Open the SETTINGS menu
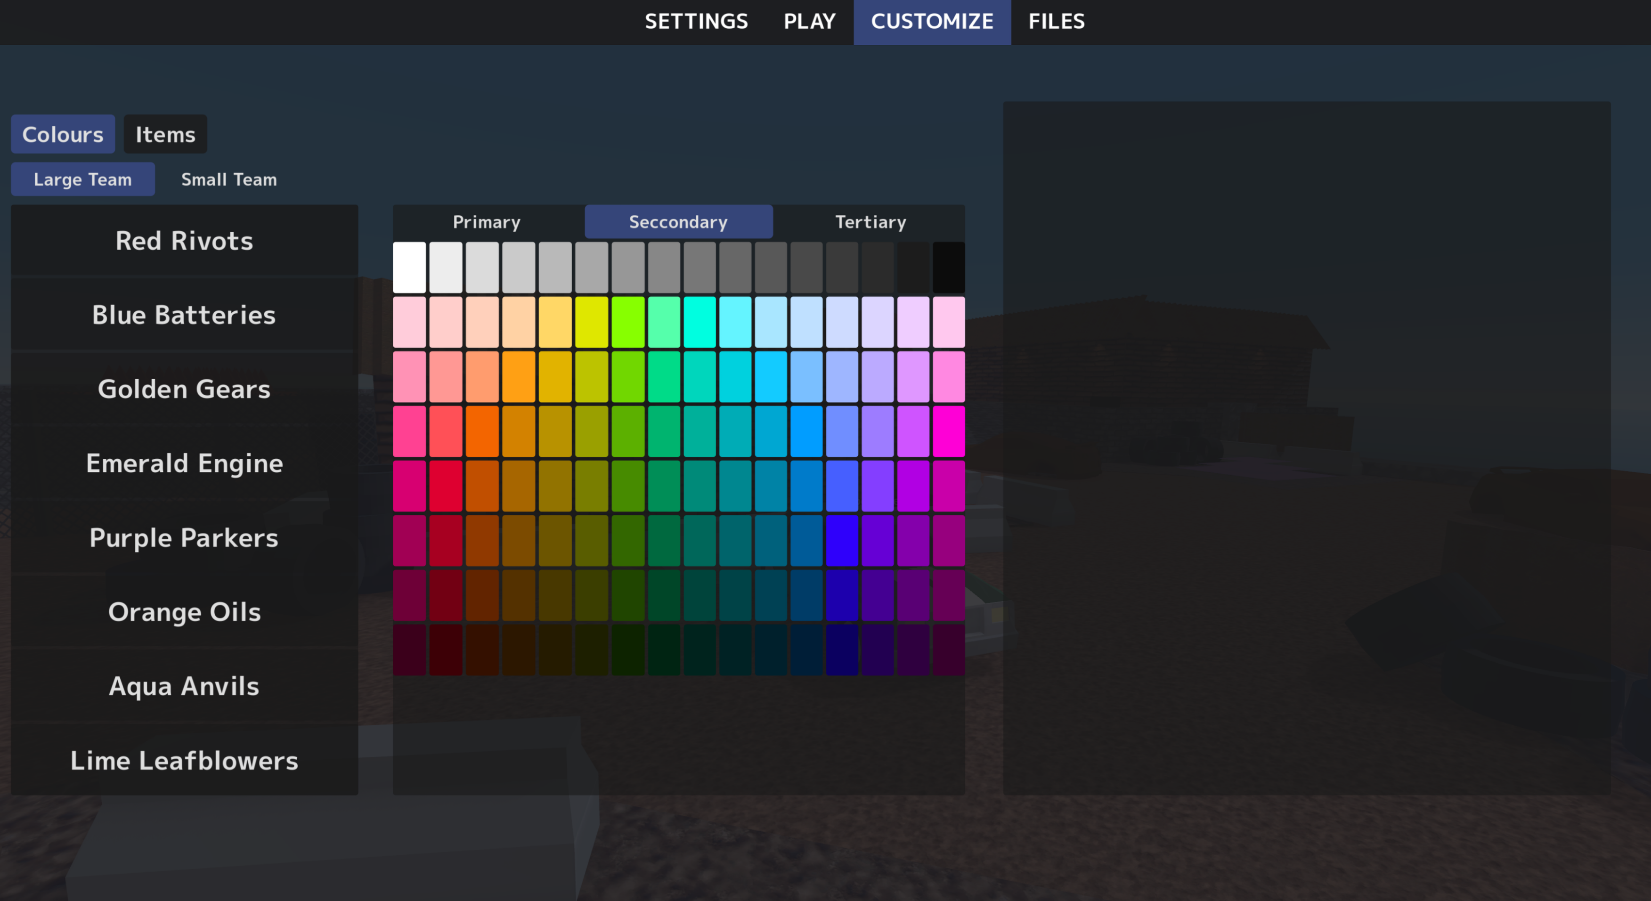This screenshot has width=1651, height=901. point(696,21)
